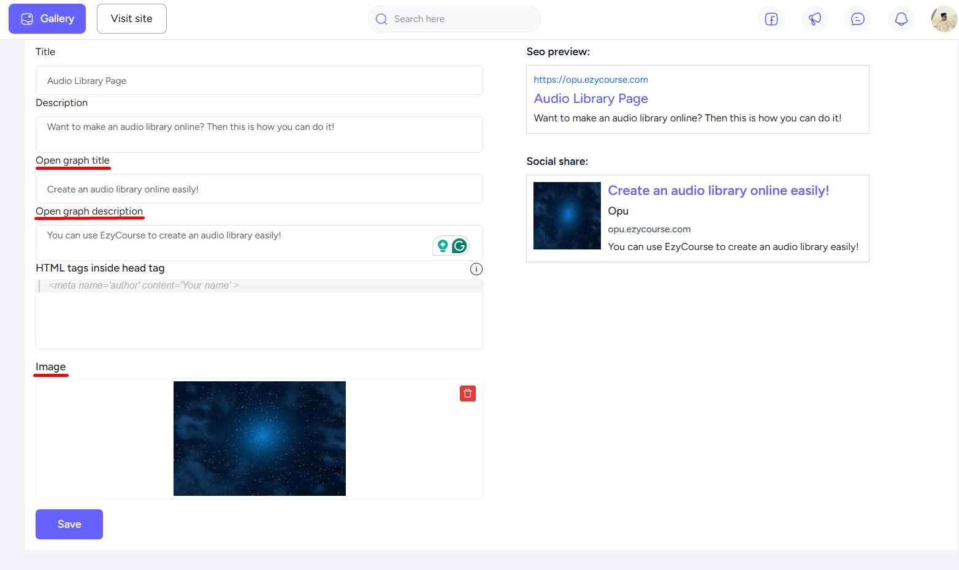Viewport: 959px width, 570px height.
Task: Click the 'Seo preview:' heading
Action: [x=558, y=51]
